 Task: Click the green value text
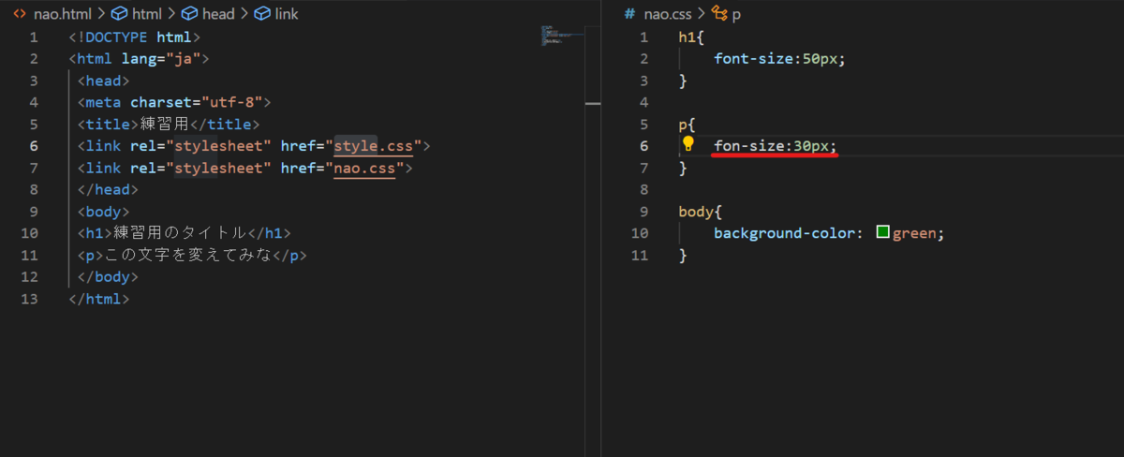pos(914,233)
